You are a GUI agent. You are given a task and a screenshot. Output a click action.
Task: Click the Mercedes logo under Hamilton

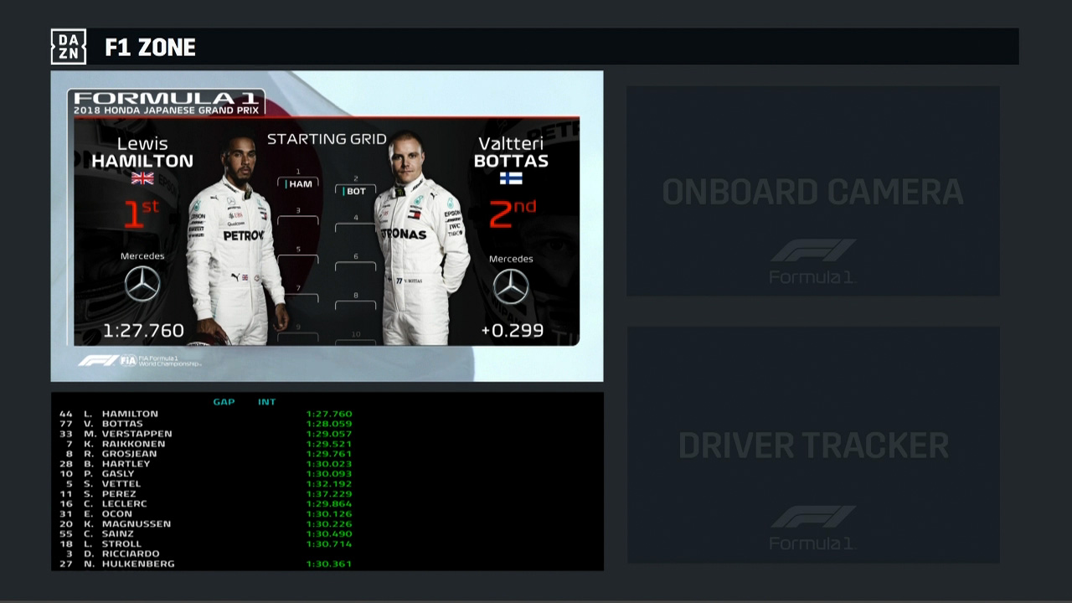(x=142, y=284)
